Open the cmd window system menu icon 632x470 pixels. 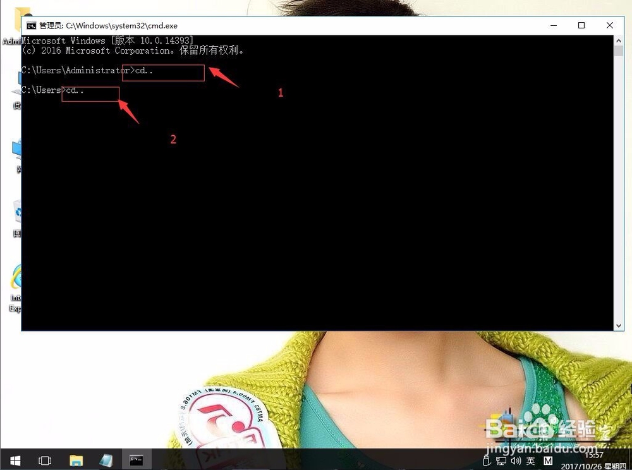click(x=31, y=26)
